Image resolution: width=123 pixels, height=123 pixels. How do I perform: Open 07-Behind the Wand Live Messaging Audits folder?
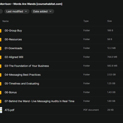click(39, 101)
